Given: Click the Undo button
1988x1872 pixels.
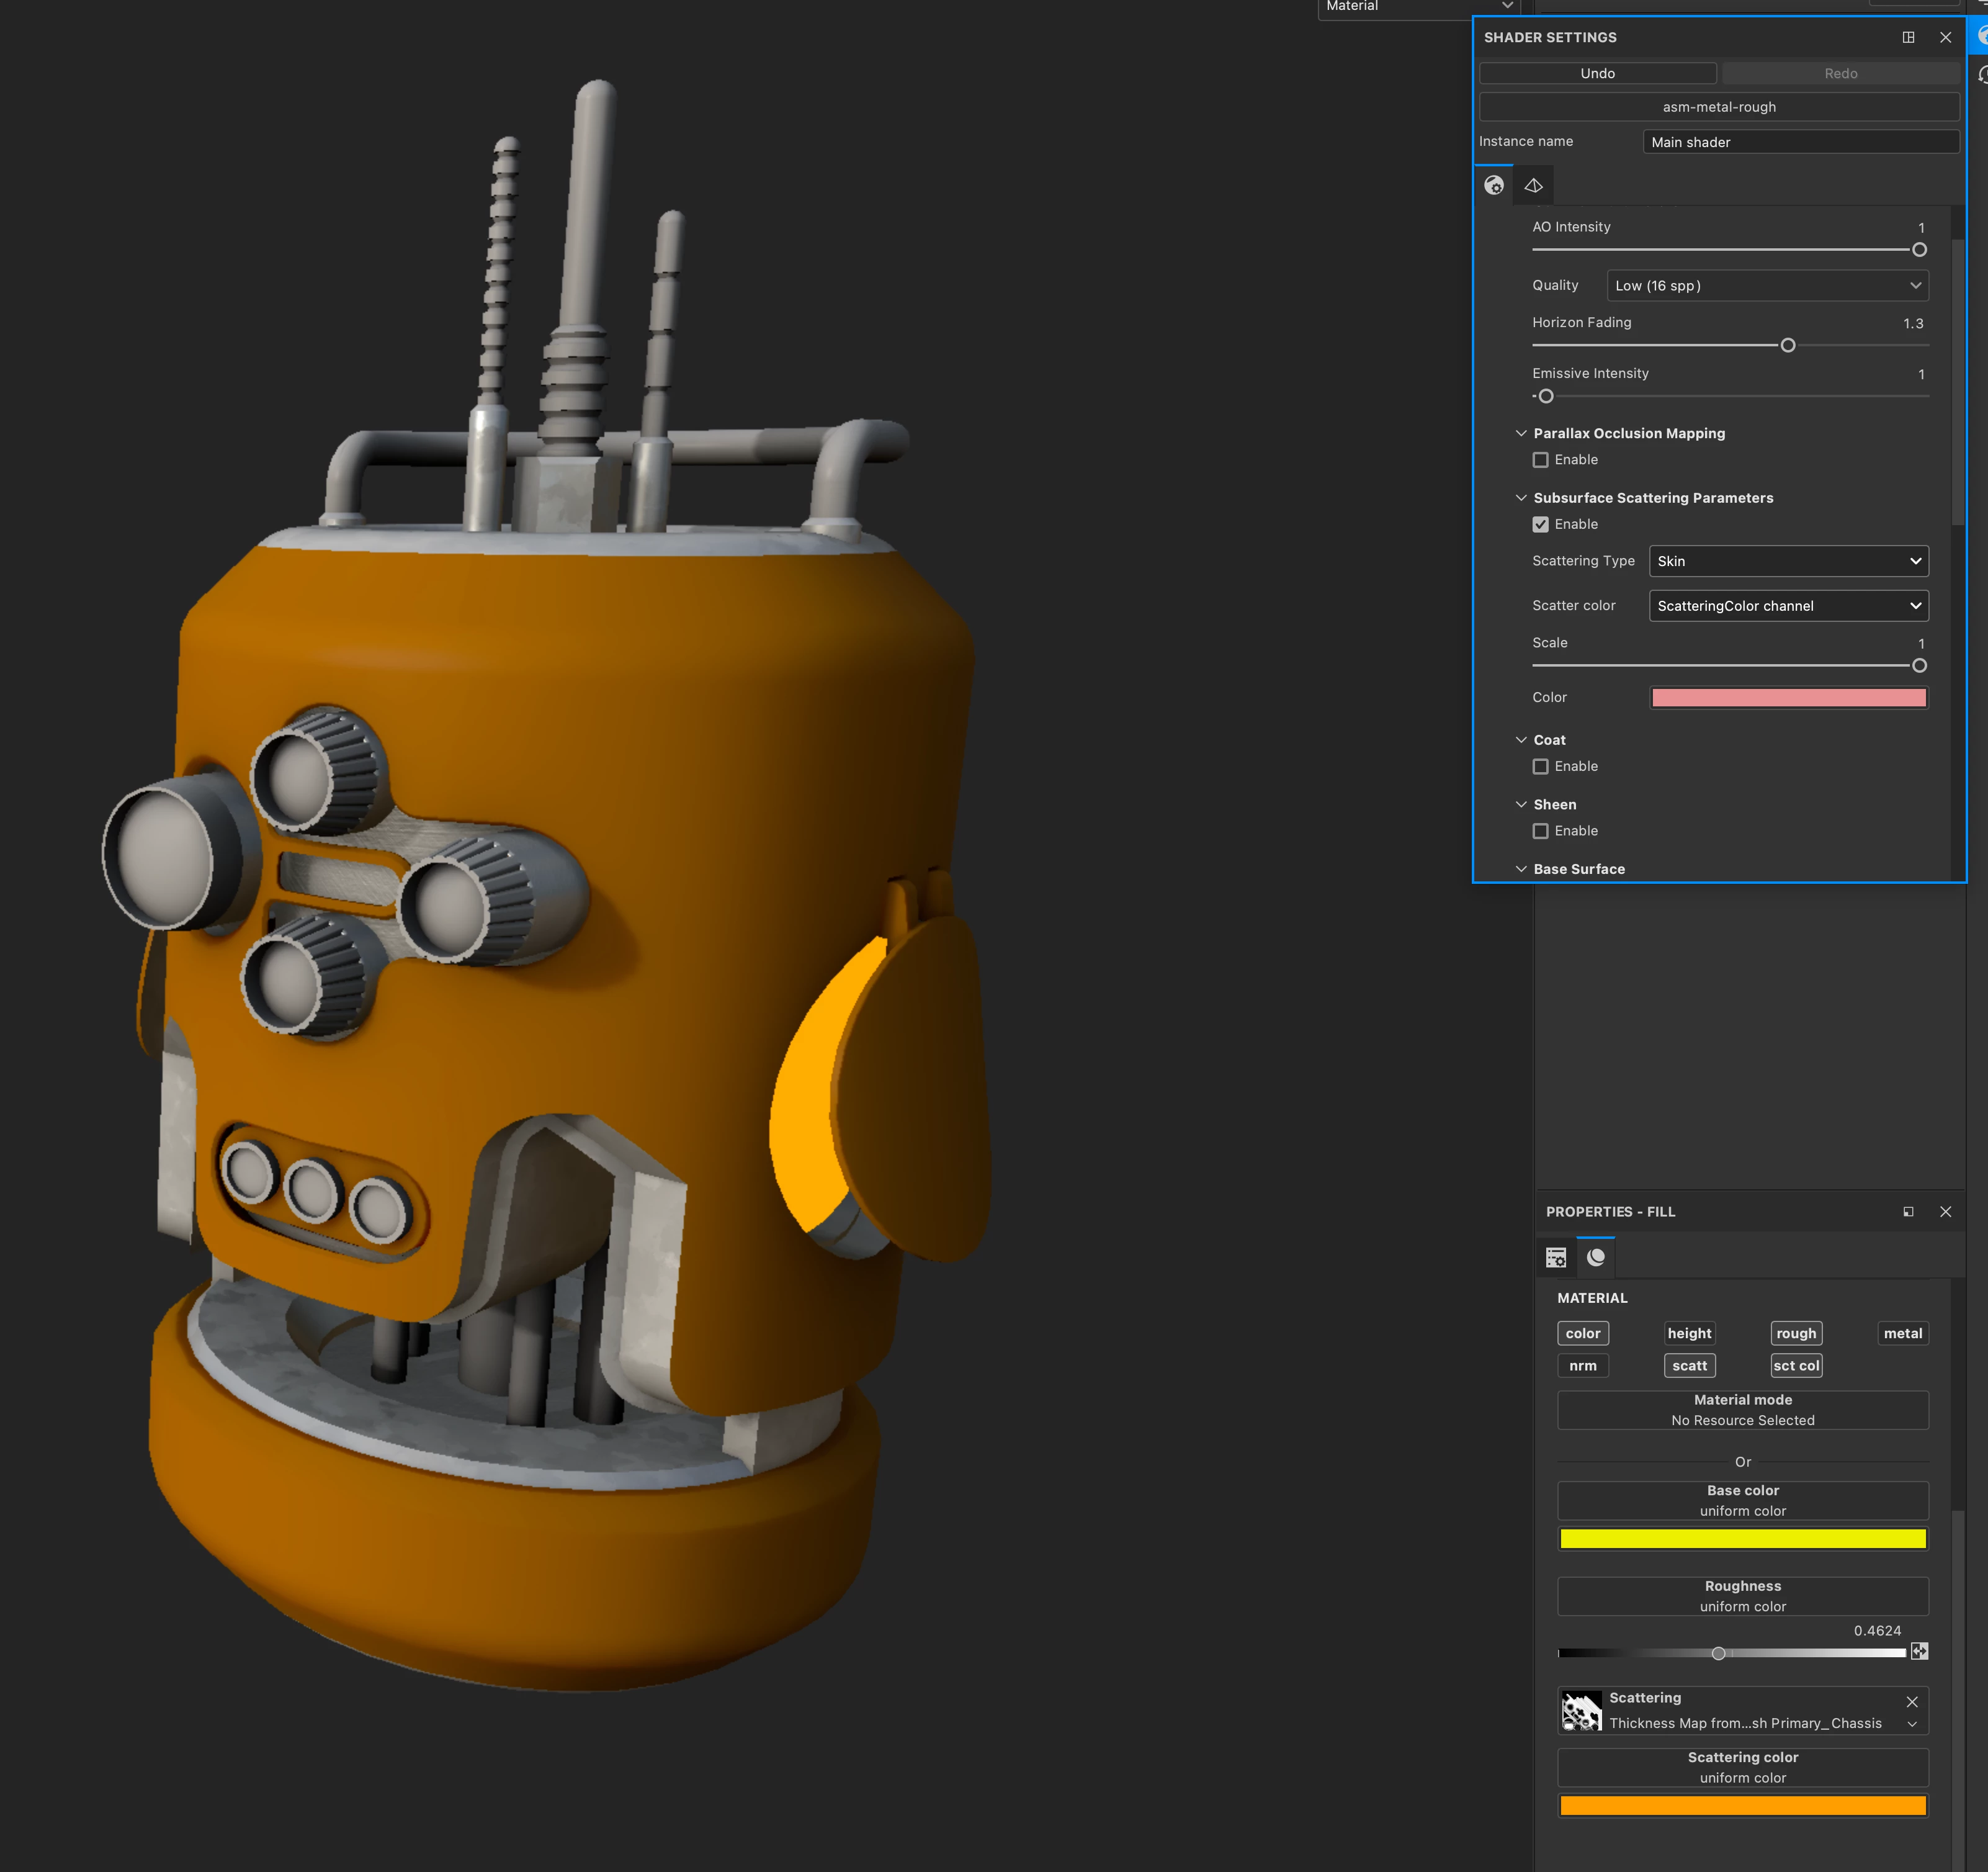Looking at the screenshot, I should pos(1597,74).
